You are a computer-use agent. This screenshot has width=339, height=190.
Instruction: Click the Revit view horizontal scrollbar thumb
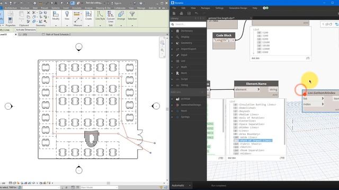pyautogui.click(x=108, y=183)
